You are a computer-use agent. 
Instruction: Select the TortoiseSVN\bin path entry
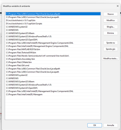point(53,53)
